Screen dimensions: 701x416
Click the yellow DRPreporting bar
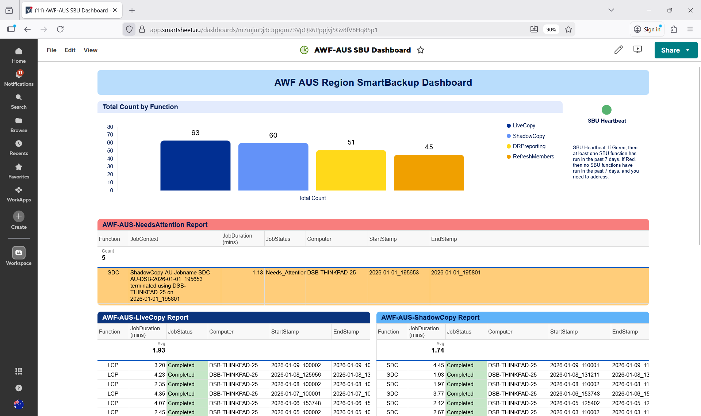[351, 170]
